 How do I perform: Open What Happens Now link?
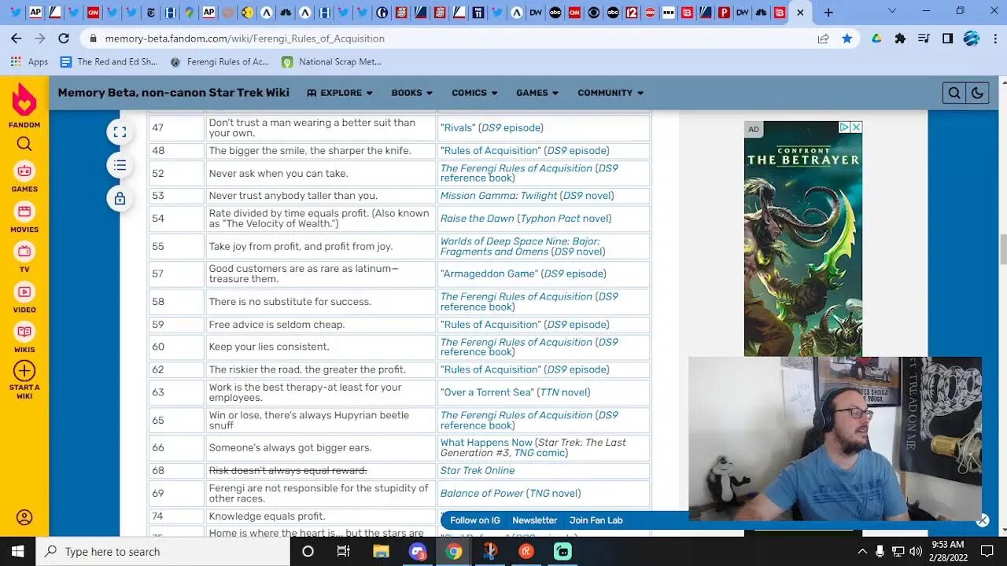(x=486, y=443)
